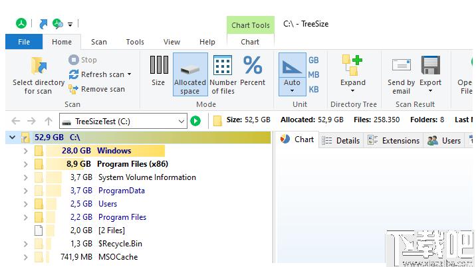Select the Auto unit option
This screenshot has height=267, width=476.
pos(292,74)
